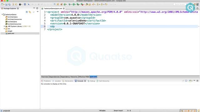Collapse the seleniumDemo project node
200x112 pixels.
tap(2, 15)
